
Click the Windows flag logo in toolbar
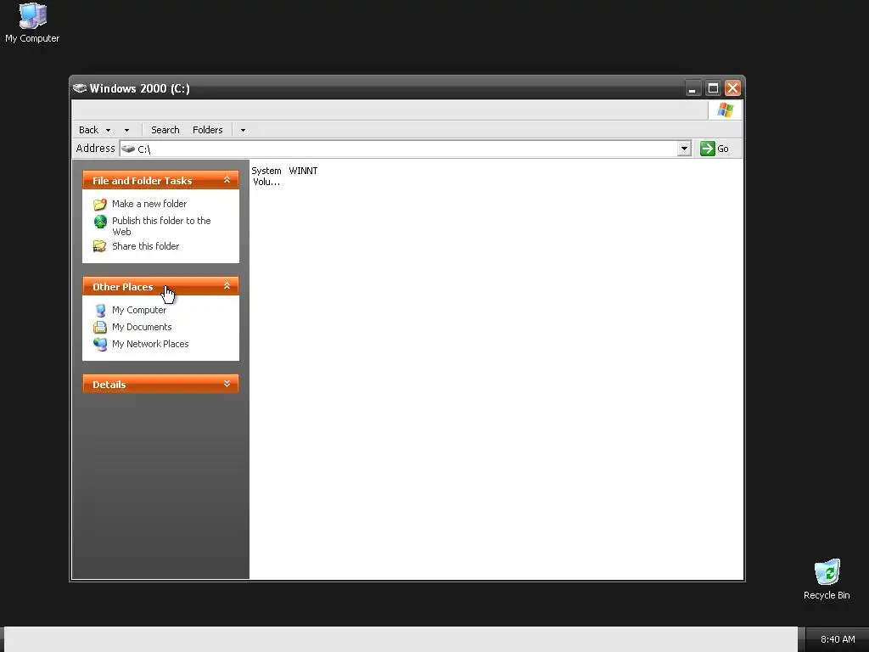(725, 110)
